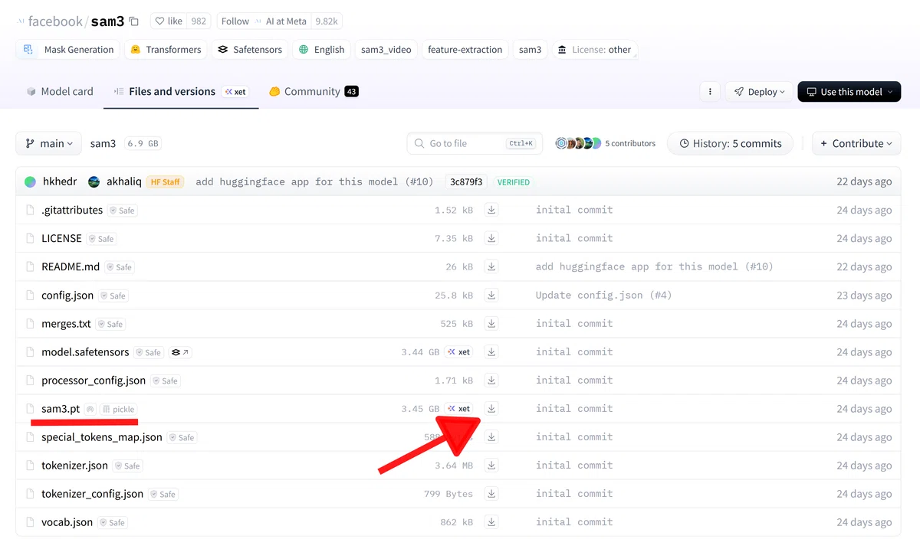Click the akhaliq username
The image size is (920, 549).
tap(123, 181)
